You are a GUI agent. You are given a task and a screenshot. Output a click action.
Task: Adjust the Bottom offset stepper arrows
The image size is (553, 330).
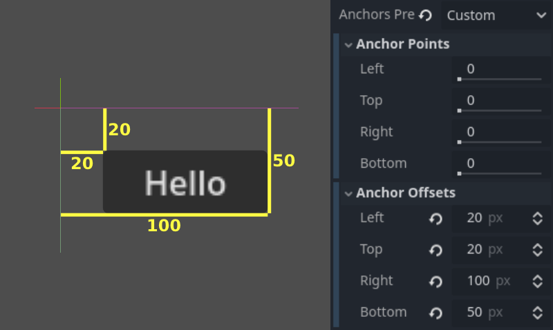coord(537,313)
